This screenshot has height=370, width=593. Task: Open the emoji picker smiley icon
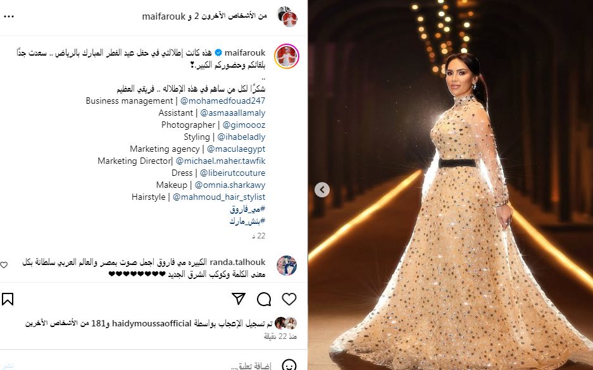(289, 366)
